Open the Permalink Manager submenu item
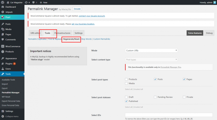Image resolution: width=217 pixels, height=120 pixels. (11, 92)
